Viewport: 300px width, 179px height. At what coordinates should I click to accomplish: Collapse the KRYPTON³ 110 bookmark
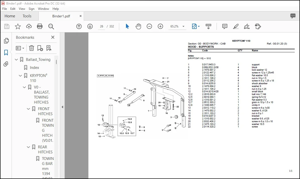[20, 75]
